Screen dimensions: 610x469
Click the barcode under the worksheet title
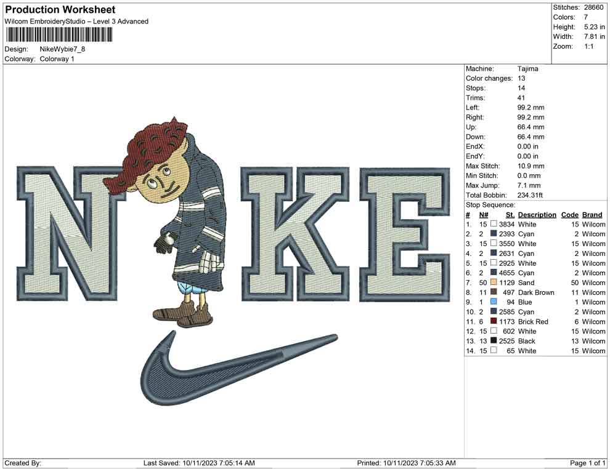pyautogui.click(x=59, y=35)
